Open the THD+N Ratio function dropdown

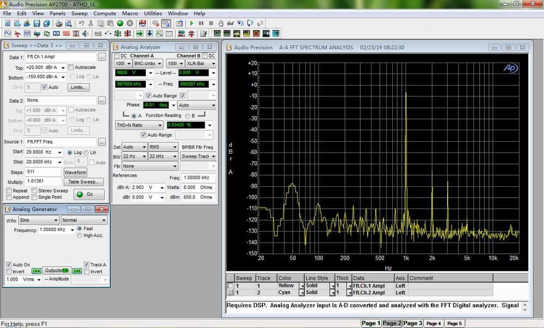[139, 125]
